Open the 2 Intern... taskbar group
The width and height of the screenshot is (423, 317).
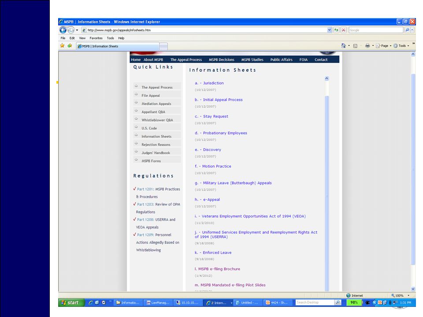click(219, 303)
